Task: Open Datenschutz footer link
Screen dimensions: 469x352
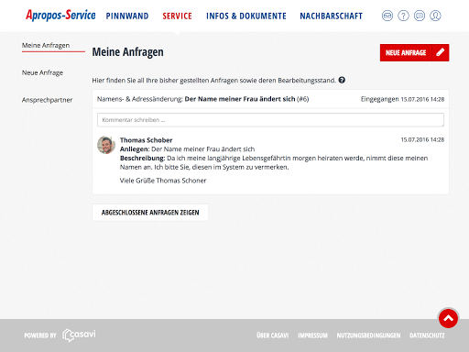Action: pos(427,335)
